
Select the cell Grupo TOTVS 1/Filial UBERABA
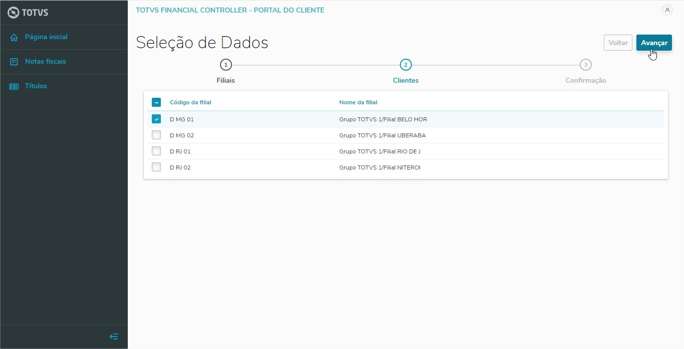(x=382, y=135)
